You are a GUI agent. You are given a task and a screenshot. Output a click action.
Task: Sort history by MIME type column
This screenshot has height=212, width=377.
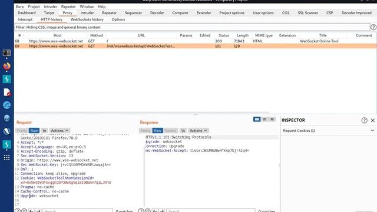[264, 35]
